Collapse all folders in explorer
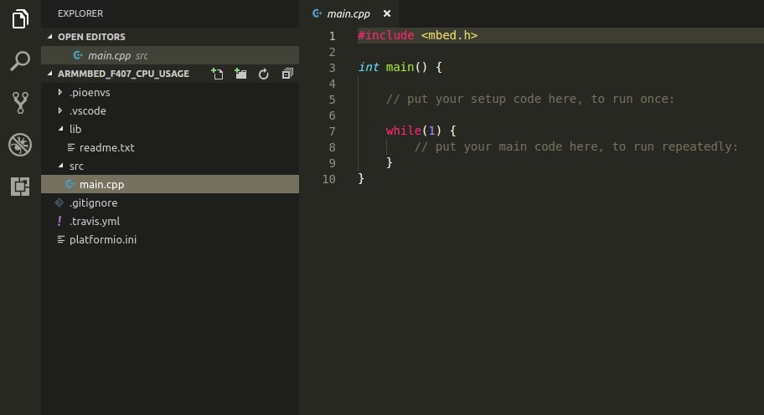764x415 pixels. coord(287,74)
